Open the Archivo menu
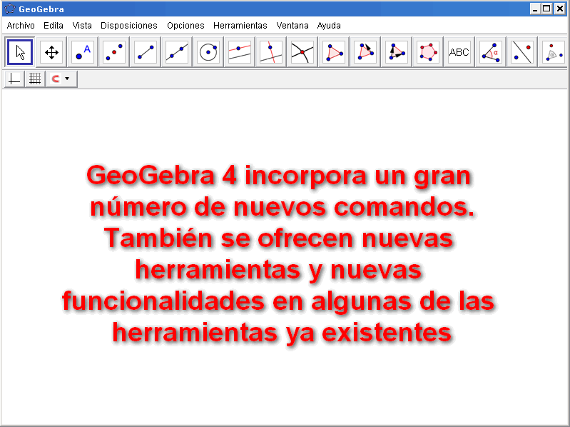This screenshot has width=570, height=427. (x=21, y=25)
